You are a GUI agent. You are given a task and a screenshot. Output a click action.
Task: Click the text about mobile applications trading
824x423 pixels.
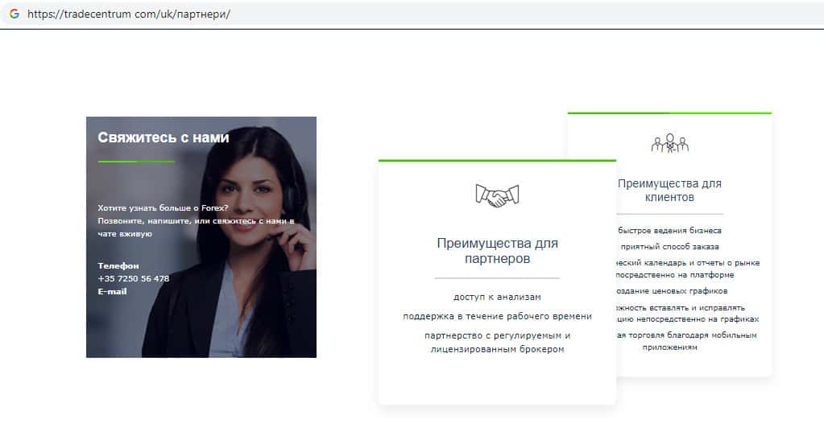(687, 341)
